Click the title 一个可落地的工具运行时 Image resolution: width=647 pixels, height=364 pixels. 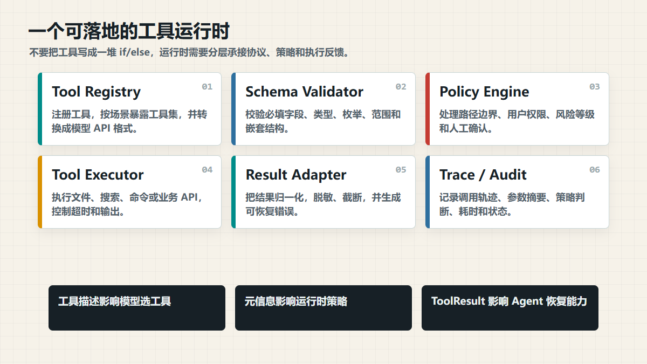pos(129,32)
